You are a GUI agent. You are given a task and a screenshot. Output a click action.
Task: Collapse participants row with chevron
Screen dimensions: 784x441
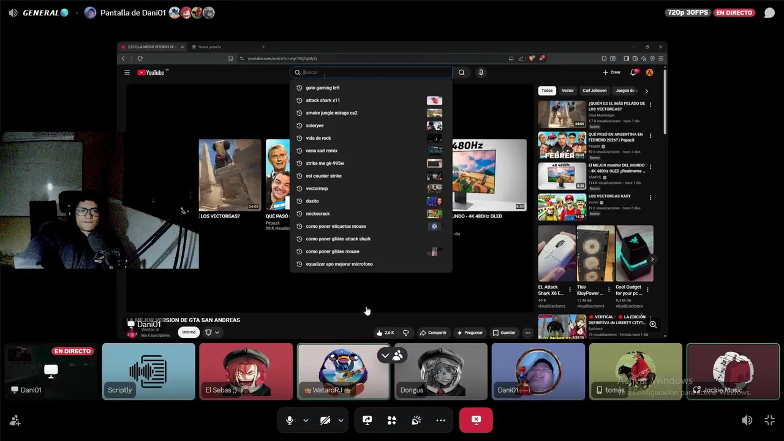385,355
